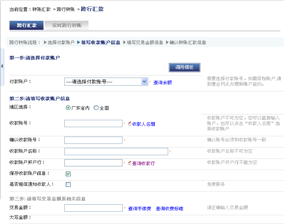The height and width of the screenshot is (224, 284).
Task: Click the 请选择付款账号 combo box
Action: click(106, 82)
